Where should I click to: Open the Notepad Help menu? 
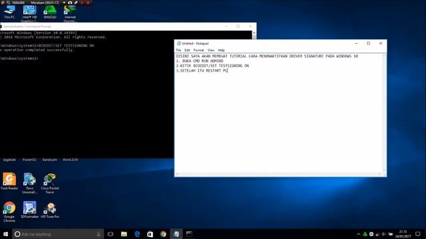[x=222, y=50]
